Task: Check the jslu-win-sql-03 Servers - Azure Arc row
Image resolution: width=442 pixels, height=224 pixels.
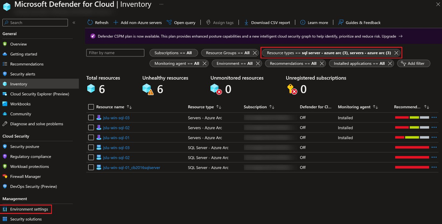Action: (x=91, y=118)
